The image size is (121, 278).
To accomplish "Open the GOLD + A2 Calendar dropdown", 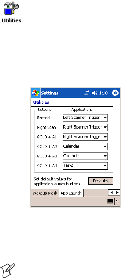I will 85,146.
